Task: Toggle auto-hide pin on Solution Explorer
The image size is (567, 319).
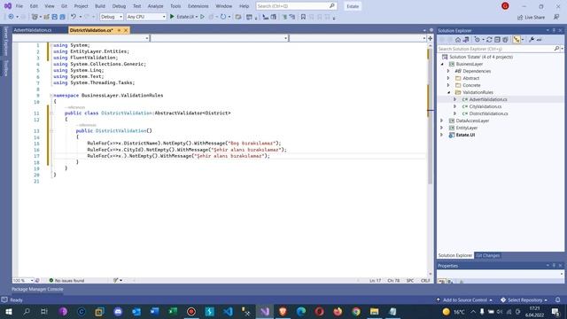Action: tap(554, 31)
